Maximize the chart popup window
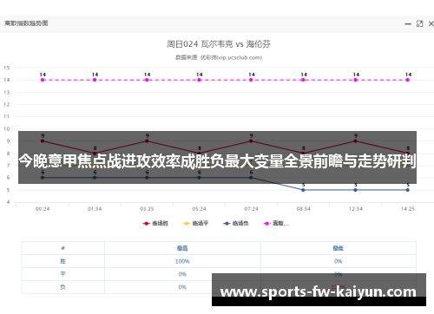 click(x=419, y=23)
